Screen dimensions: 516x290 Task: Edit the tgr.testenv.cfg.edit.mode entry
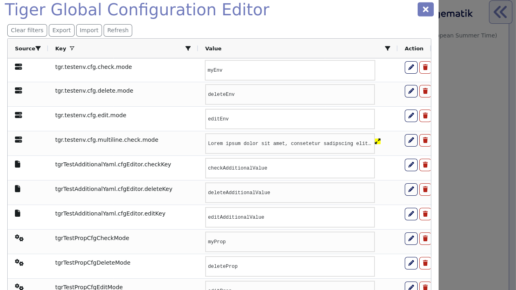pyautogui.click(x=411, y=116)
